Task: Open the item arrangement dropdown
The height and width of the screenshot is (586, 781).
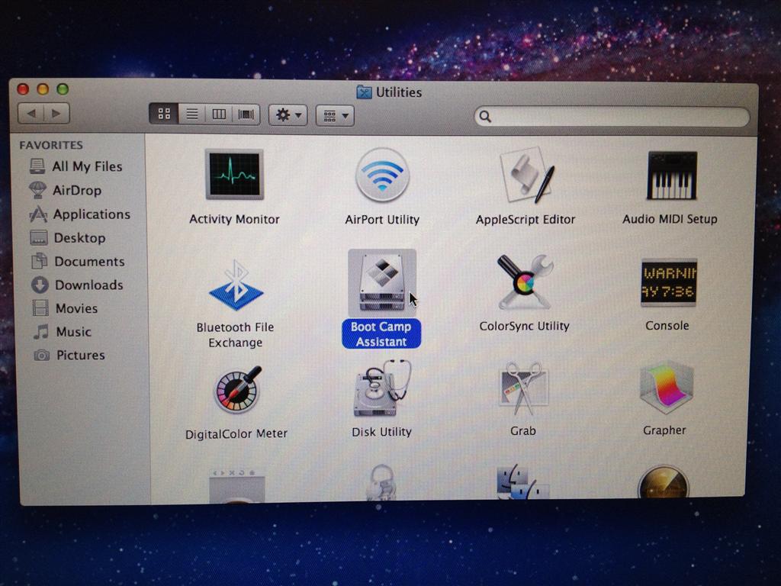Action: (335, 116)
